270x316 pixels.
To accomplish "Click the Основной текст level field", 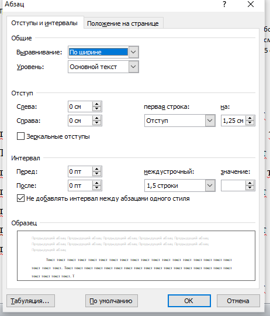I will [99, 67].
